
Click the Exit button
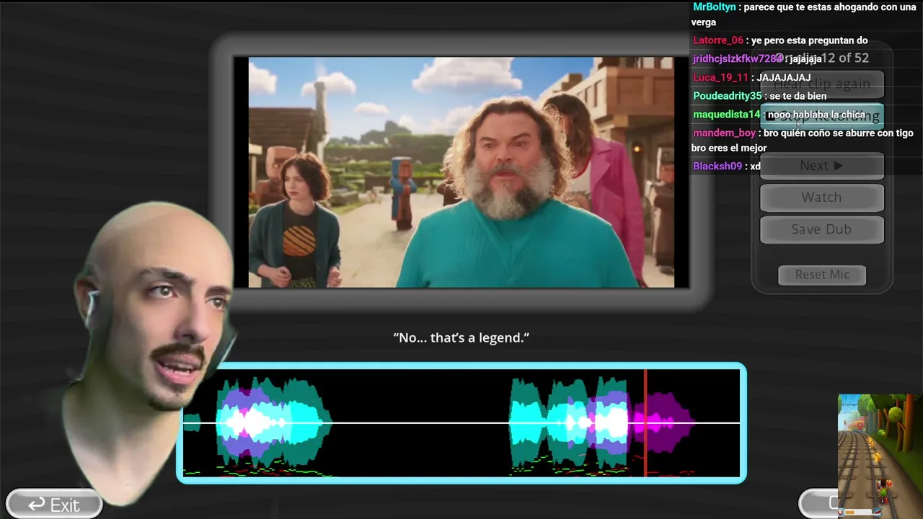[x=54, y=505]
